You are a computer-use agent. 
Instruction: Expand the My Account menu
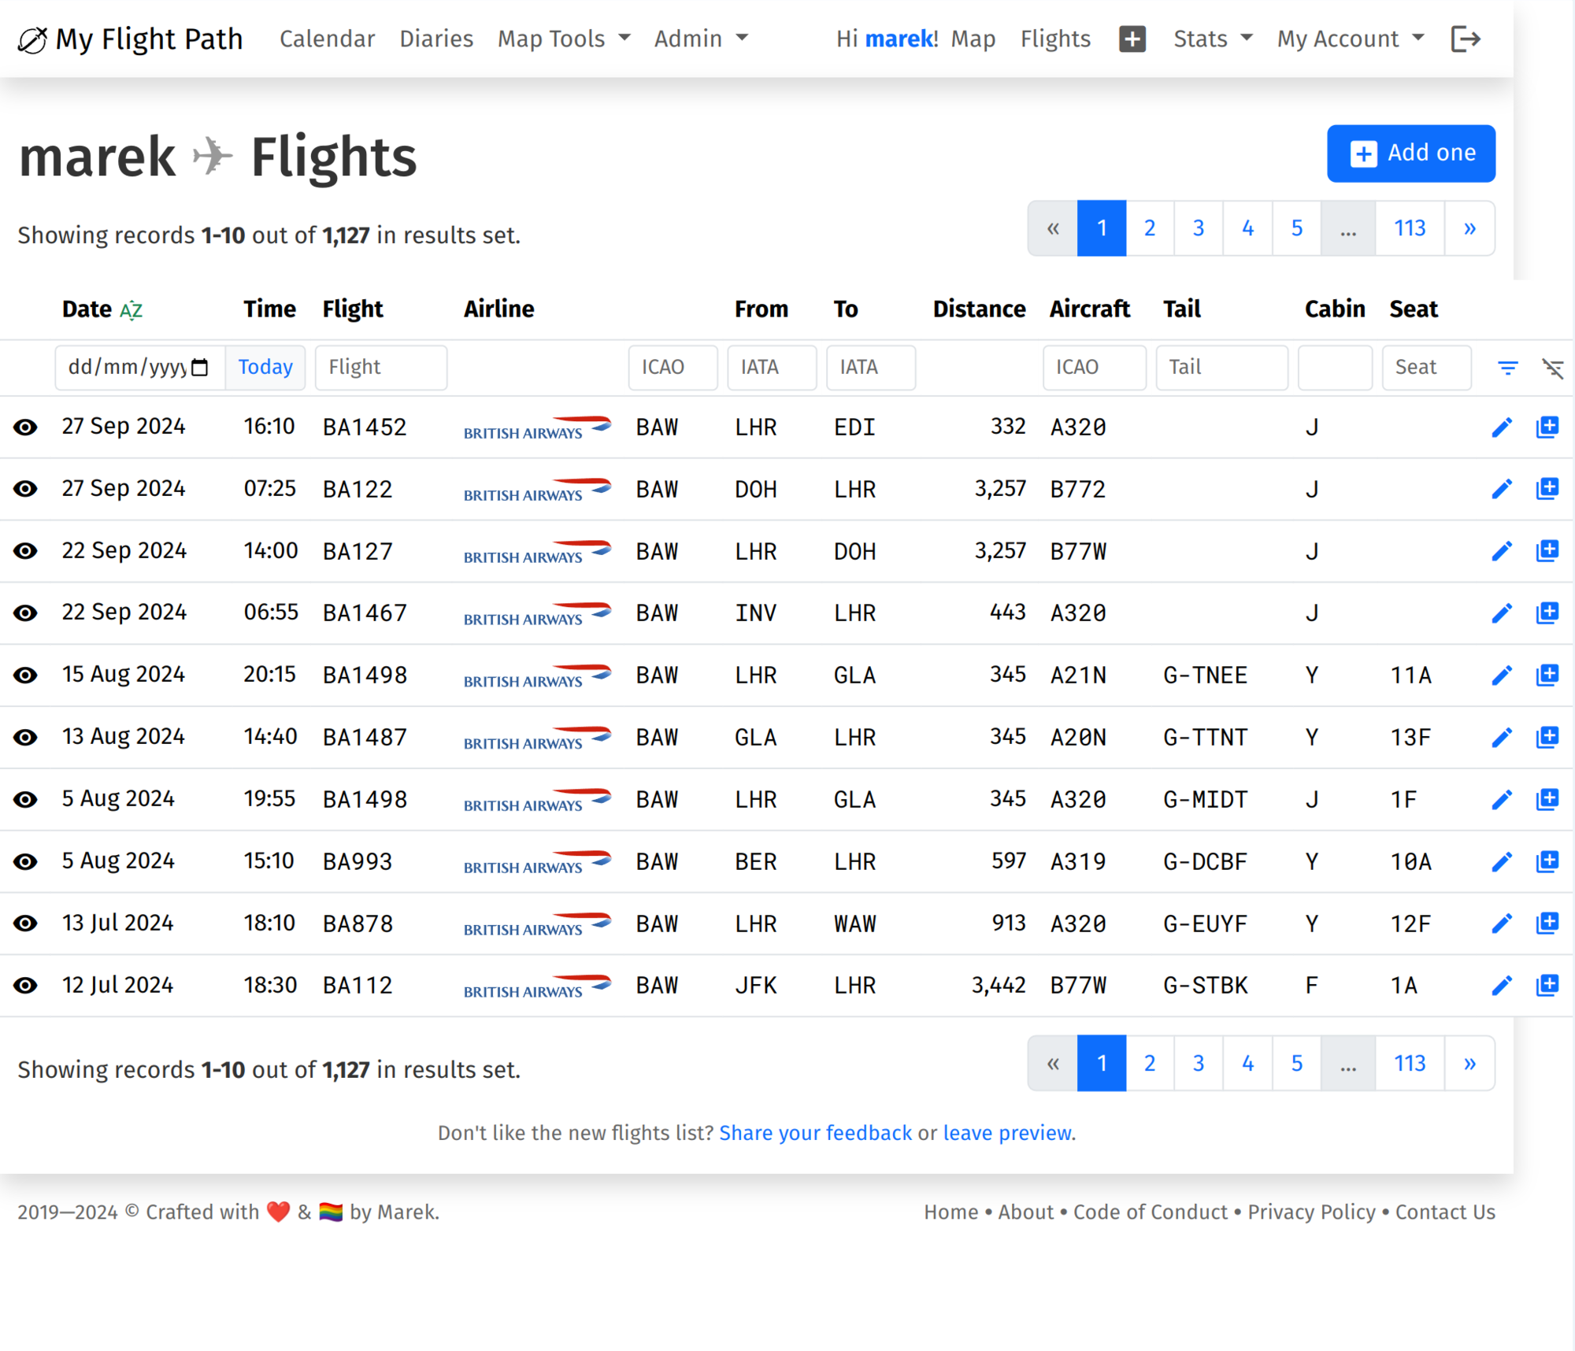(1351, 39)
